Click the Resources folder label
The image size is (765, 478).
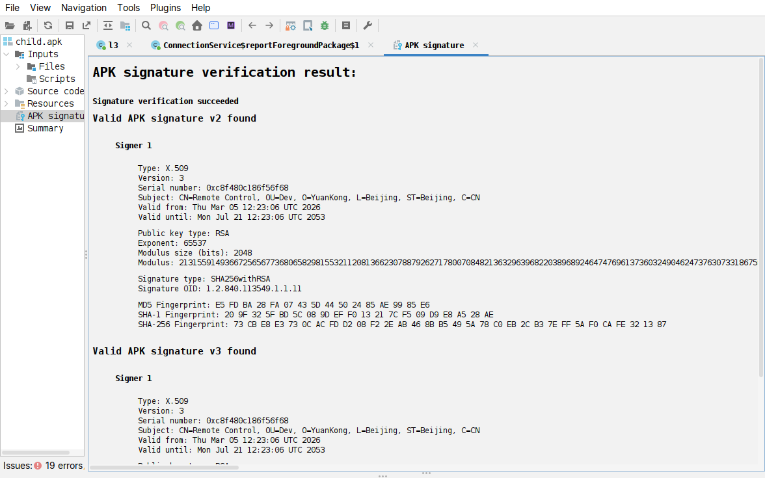point(50,103)
